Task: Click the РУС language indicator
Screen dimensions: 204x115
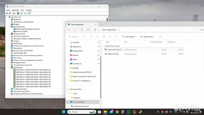Action: [176, 112]
